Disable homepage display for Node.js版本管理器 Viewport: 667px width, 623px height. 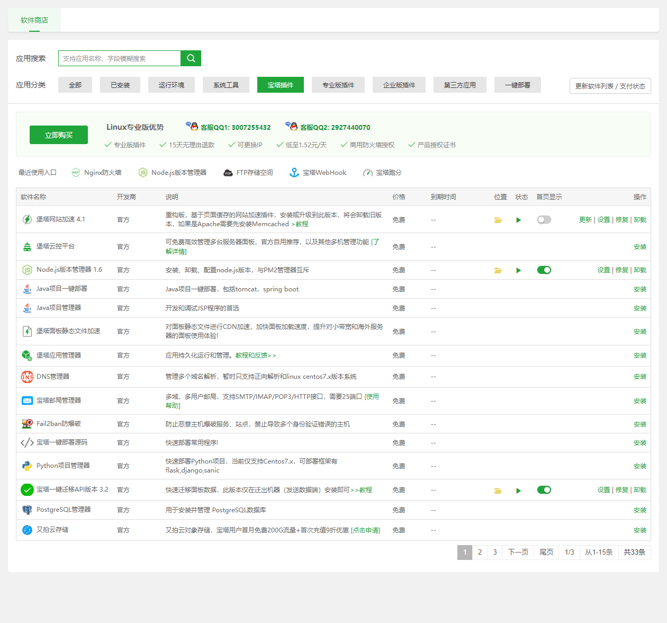point(544,270)
